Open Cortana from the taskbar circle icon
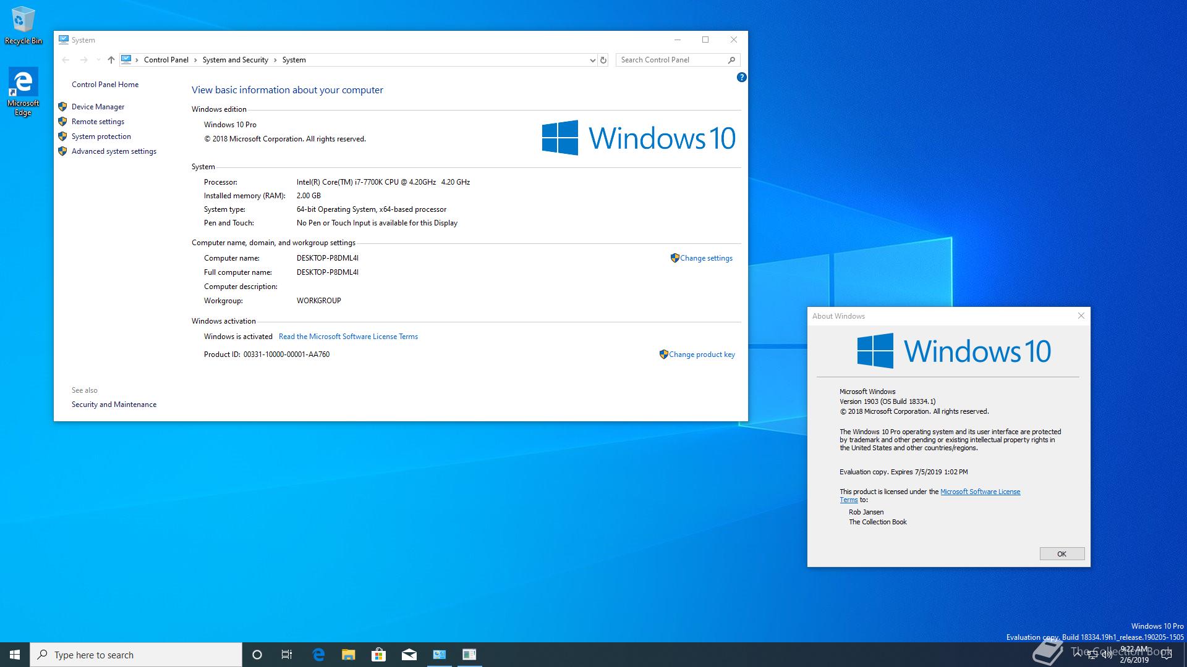The height and width of the screenshot is (667, 1187). pyautogui.click(x=257, y=655)
